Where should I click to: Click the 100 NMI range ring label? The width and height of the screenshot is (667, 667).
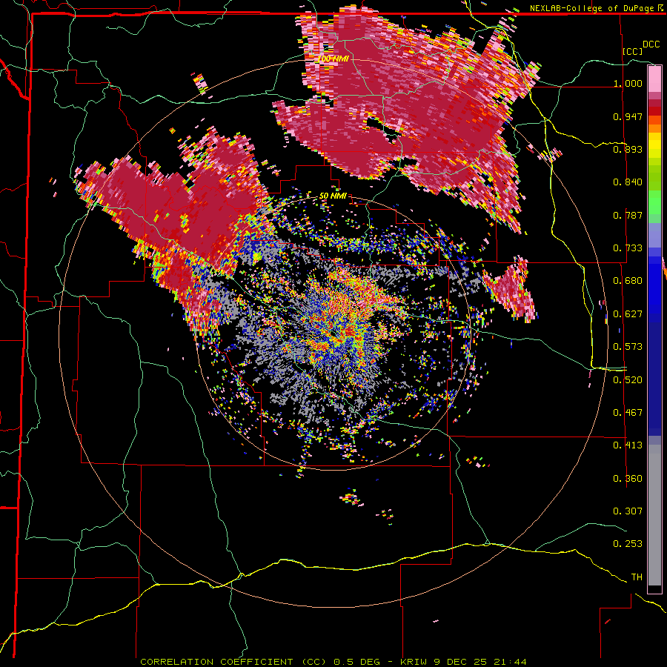[x=333, y=59]
